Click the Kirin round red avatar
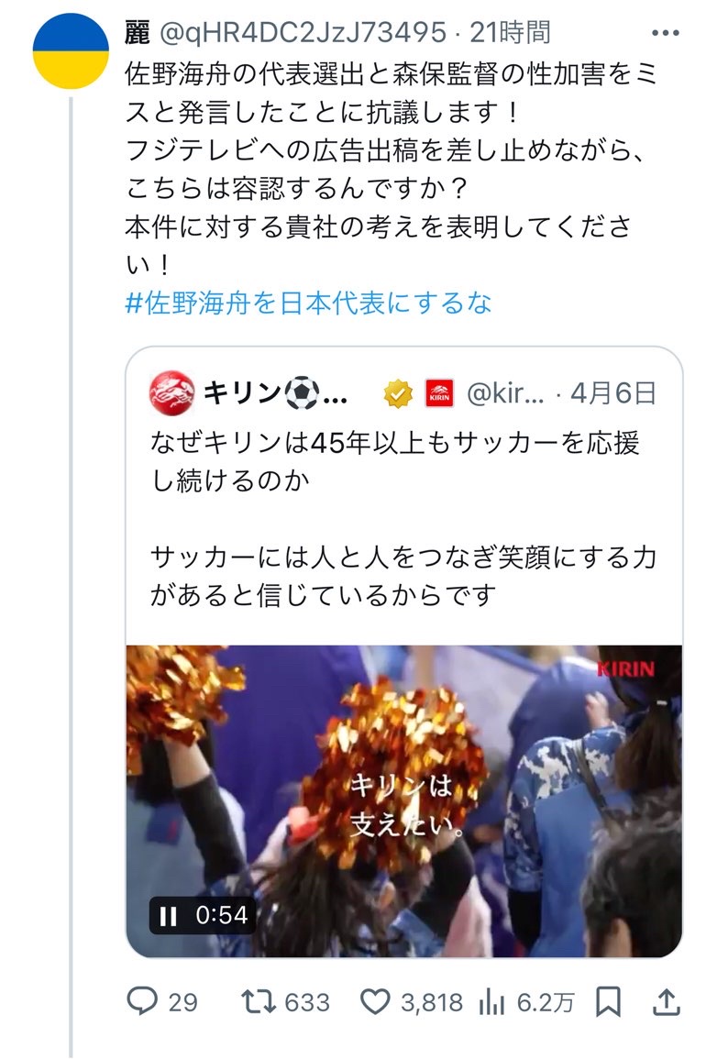The width and height of the screenshot is (717, 1059). (x=171, y=392)
